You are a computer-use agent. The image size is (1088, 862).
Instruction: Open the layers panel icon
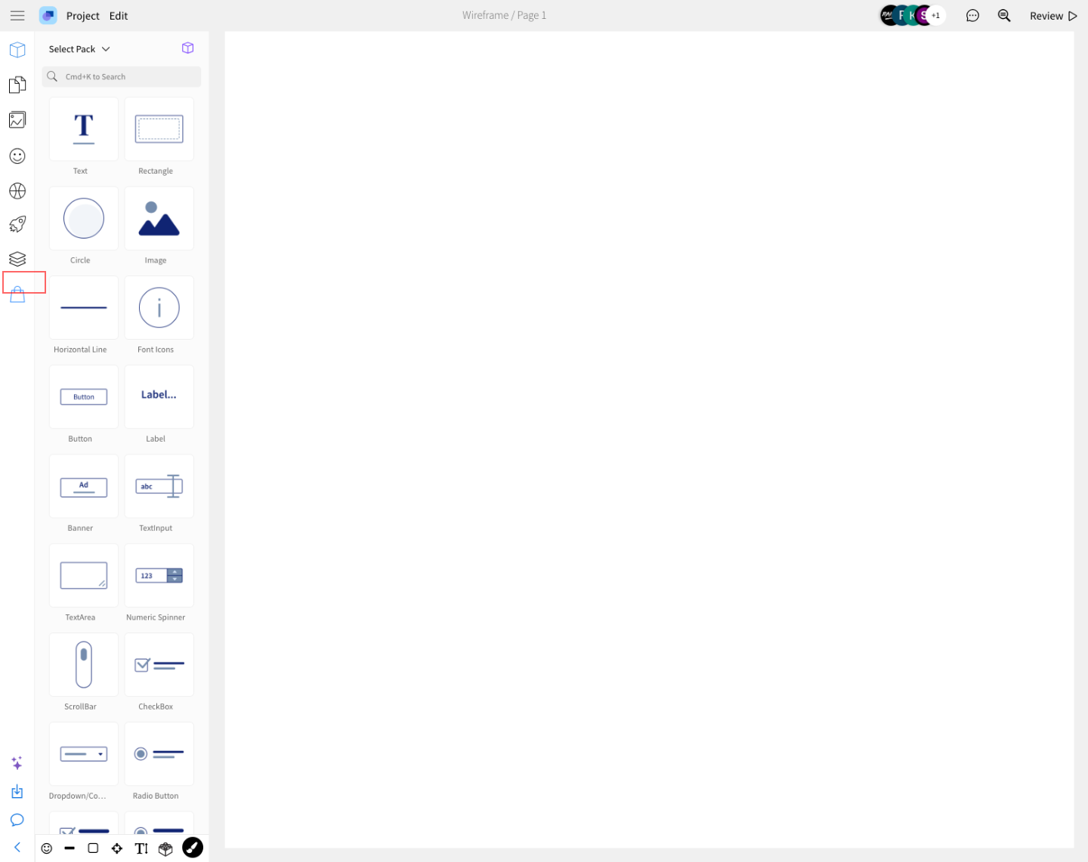click(x=17, y=259)
